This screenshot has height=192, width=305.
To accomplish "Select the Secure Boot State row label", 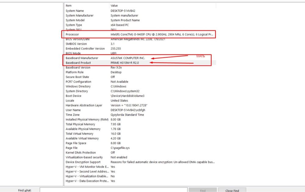I will (77, 77).
